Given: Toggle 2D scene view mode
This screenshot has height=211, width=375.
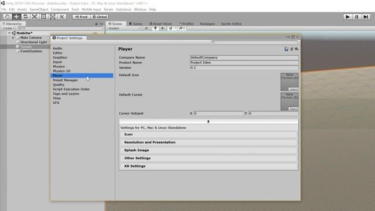Looking at the screenshot, I should pos(146,28).
